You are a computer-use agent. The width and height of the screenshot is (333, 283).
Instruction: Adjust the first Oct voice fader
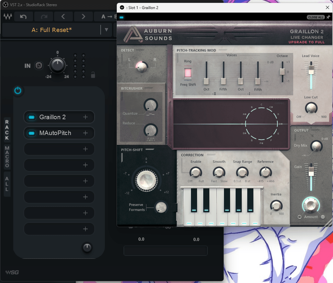coord(206,81)
